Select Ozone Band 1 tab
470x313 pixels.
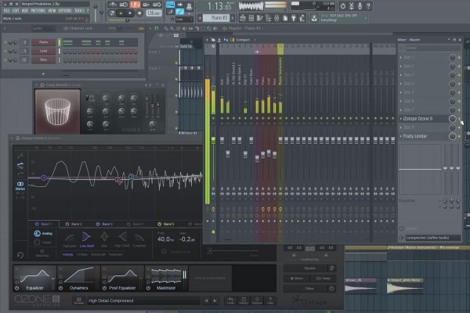(43, 224)
